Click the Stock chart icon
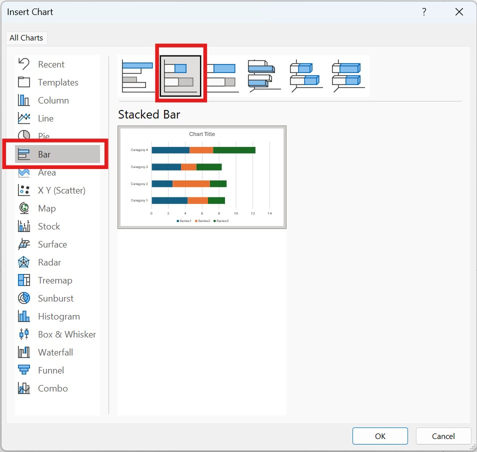 tap(23, 226)
